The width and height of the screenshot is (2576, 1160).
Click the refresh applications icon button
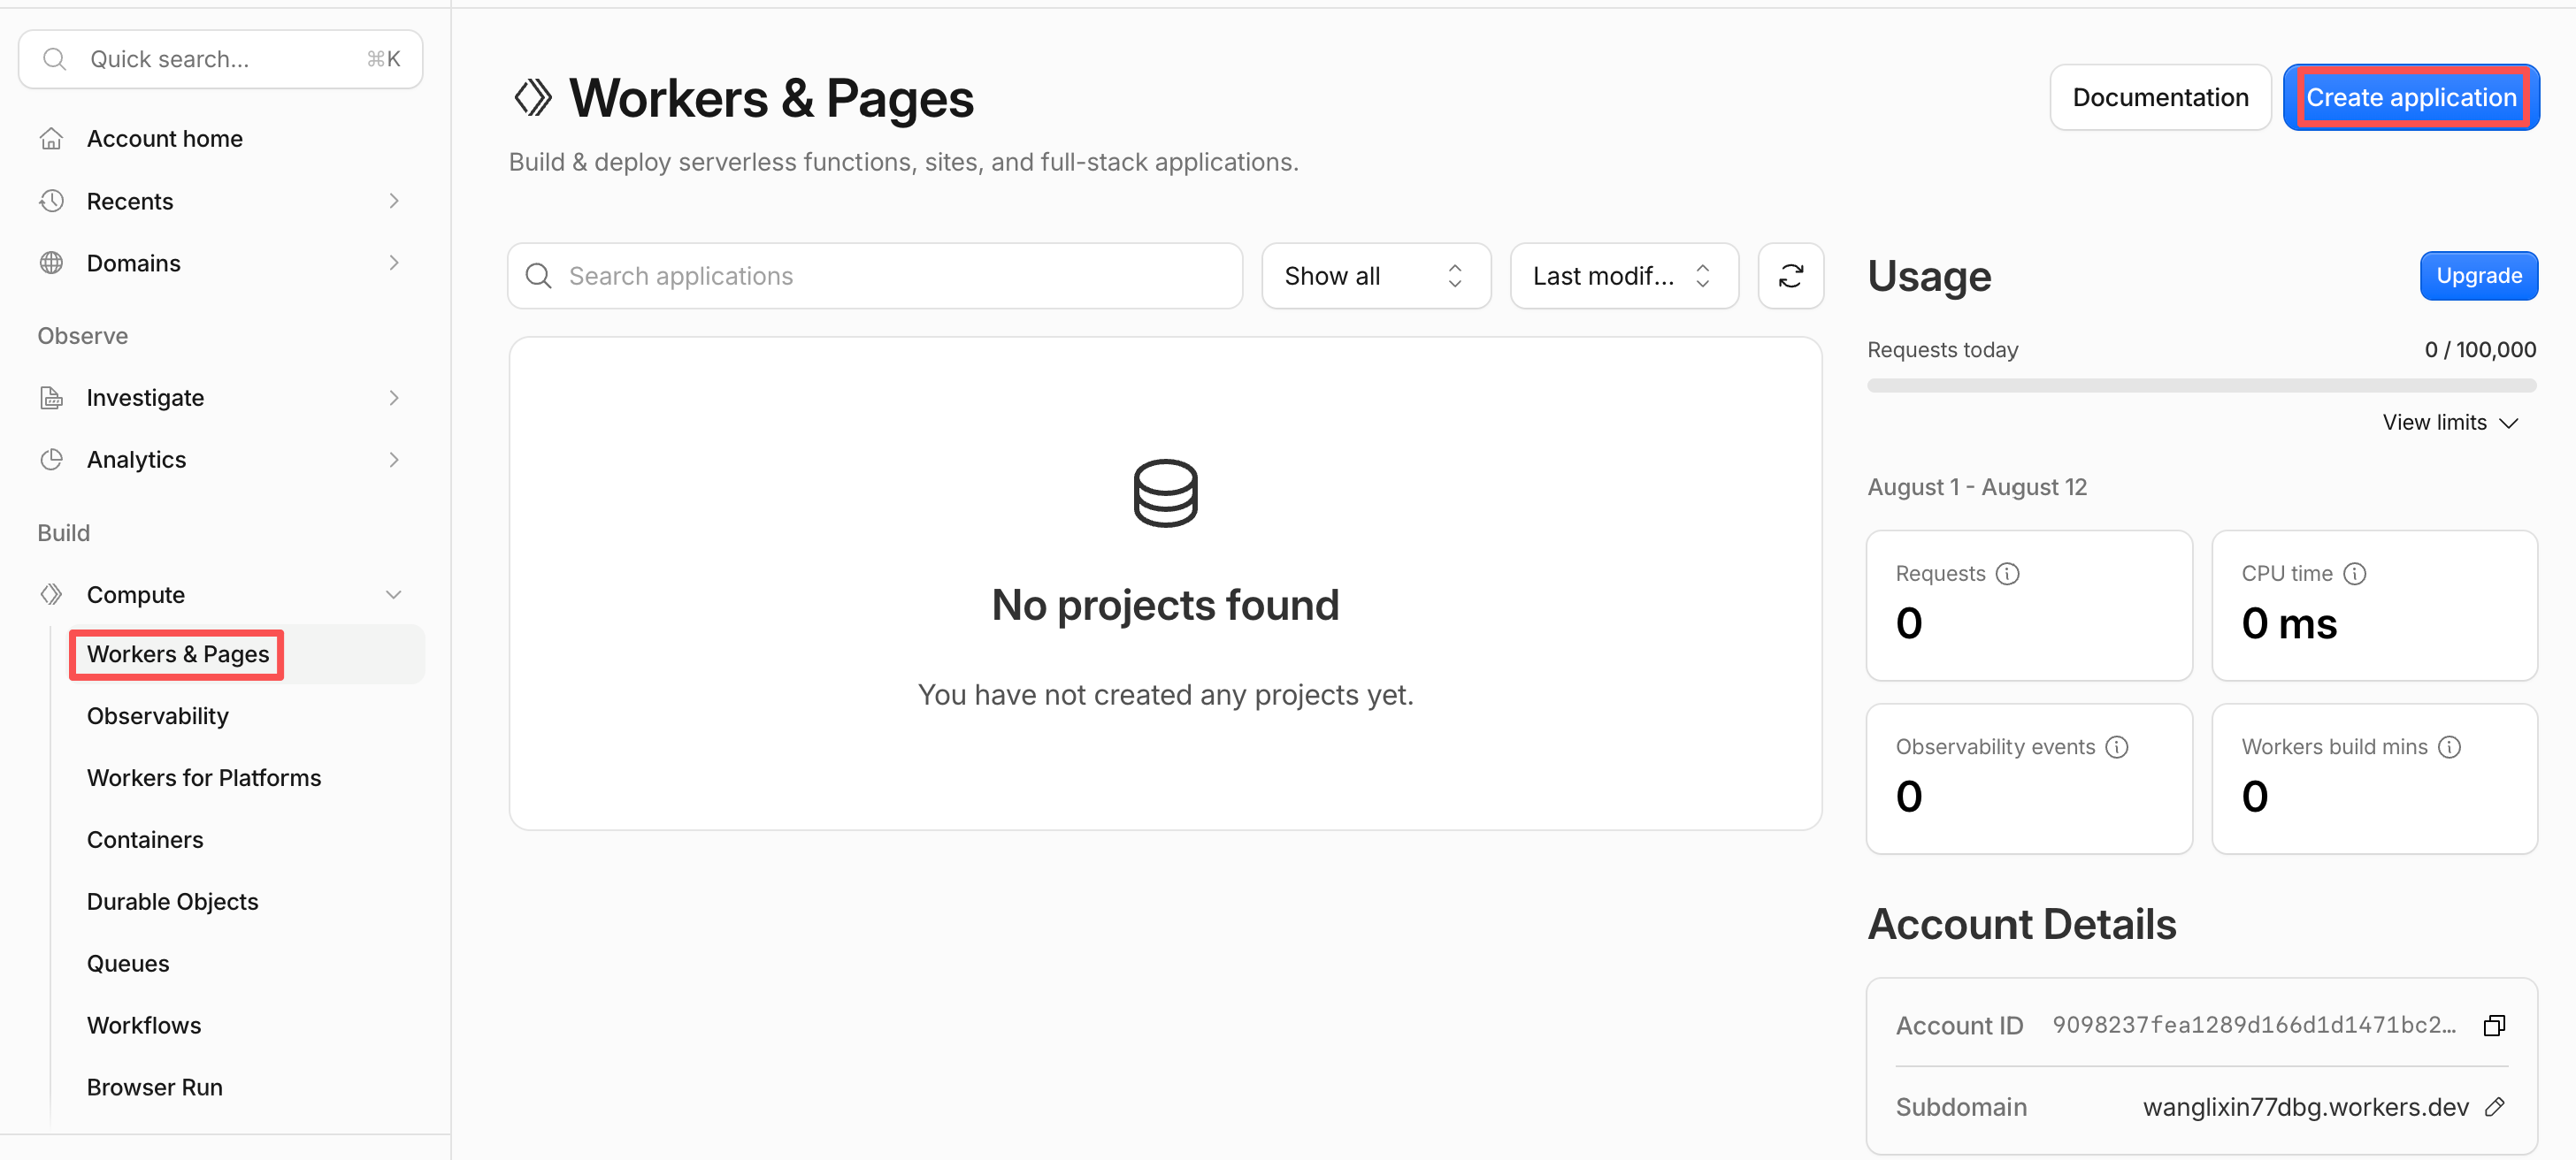pos(1790,276)
